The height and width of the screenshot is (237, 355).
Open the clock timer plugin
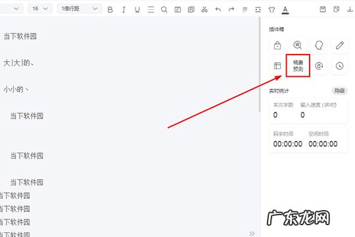[x=340, y=66]
